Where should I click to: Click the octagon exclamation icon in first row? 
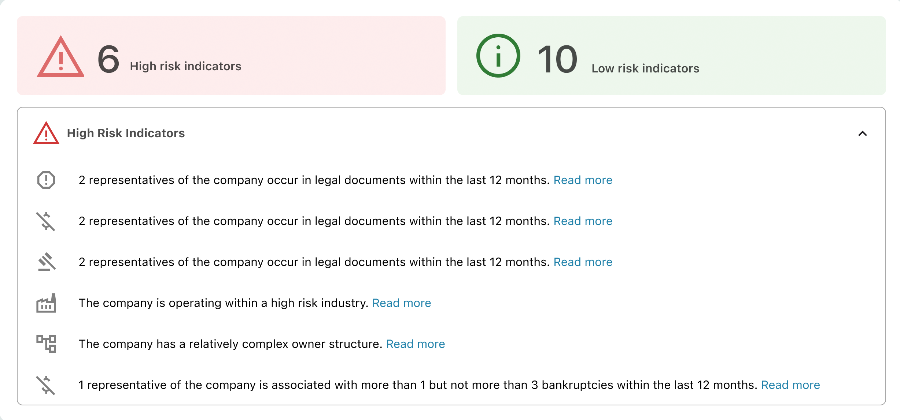click(46, 180)
